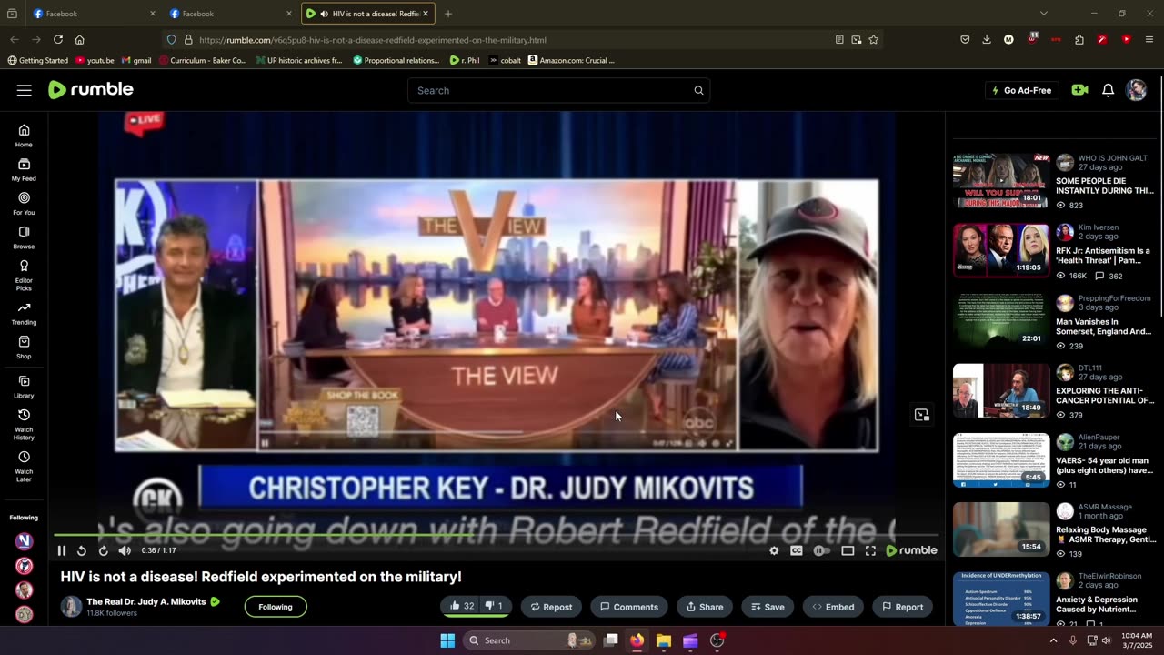Open video player settings gear
Viewport: 1164px width, 655px height.
(774, 550)
